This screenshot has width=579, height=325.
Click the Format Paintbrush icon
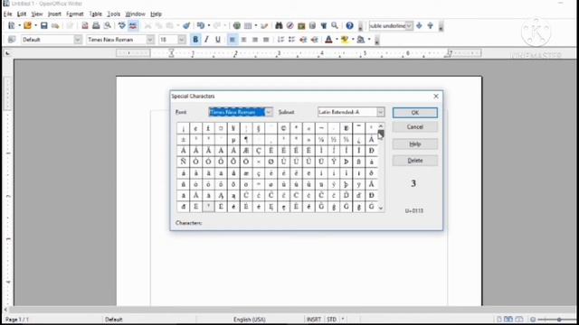[186, 25]
